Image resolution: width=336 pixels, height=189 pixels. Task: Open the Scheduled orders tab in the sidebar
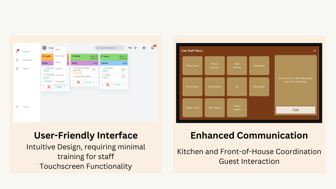pyautogui.click(x=27, y=60)
